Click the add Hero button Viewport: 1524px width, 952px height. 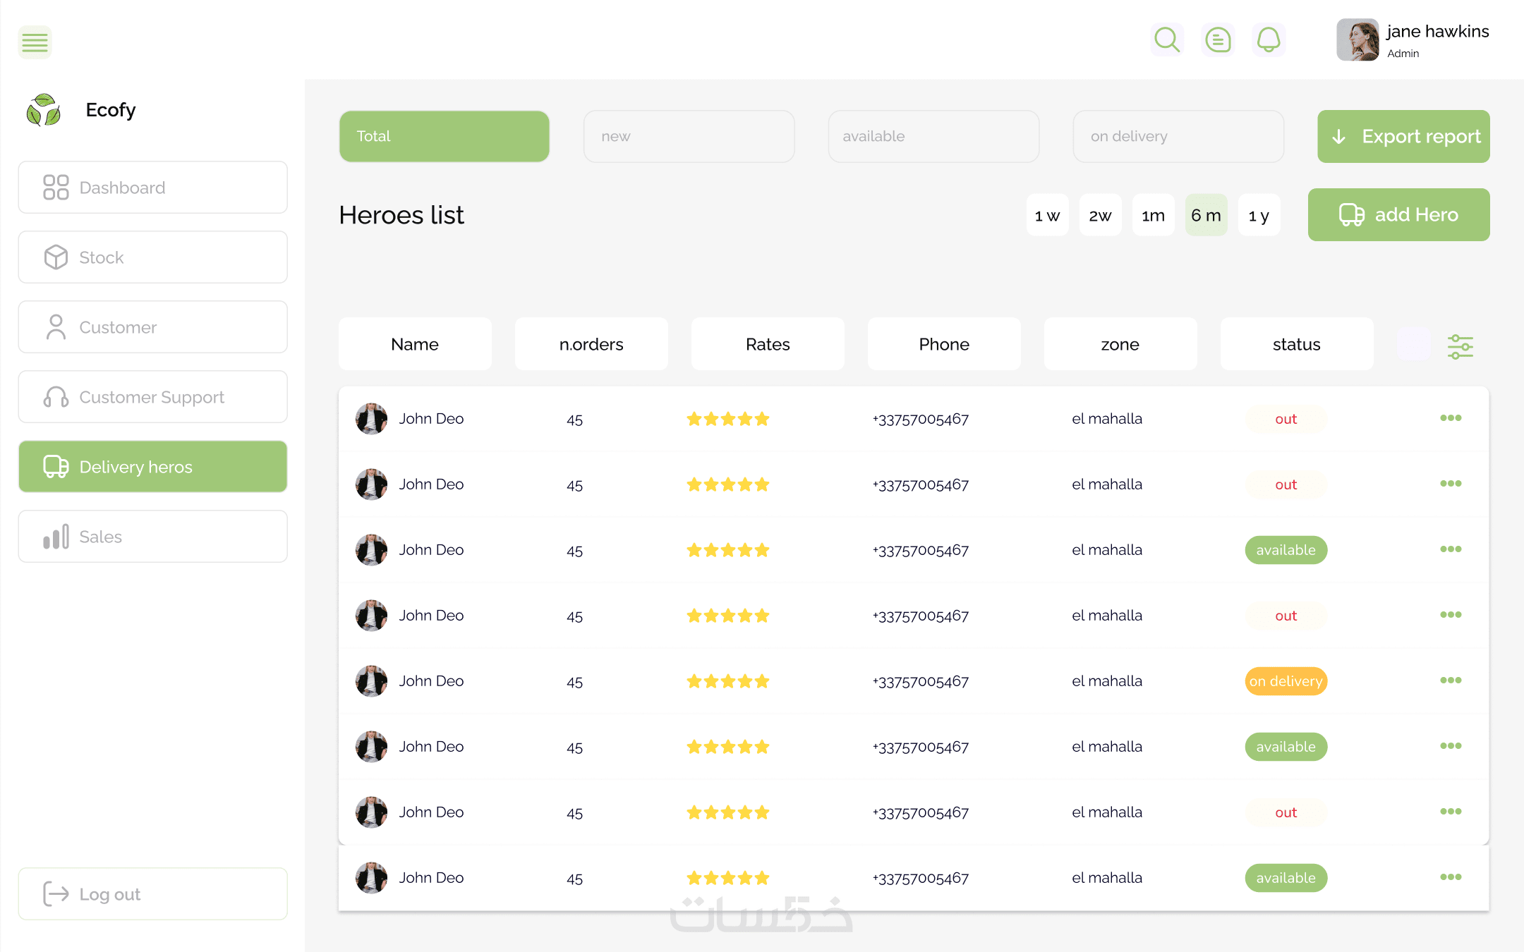click(x=1398, y=214)
